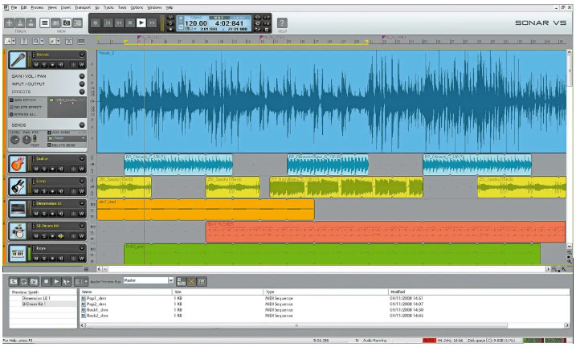Screen dimensions: 576x347
Task: Collapse the Gain / Vol / Pan section
Action: pos(82,76)
